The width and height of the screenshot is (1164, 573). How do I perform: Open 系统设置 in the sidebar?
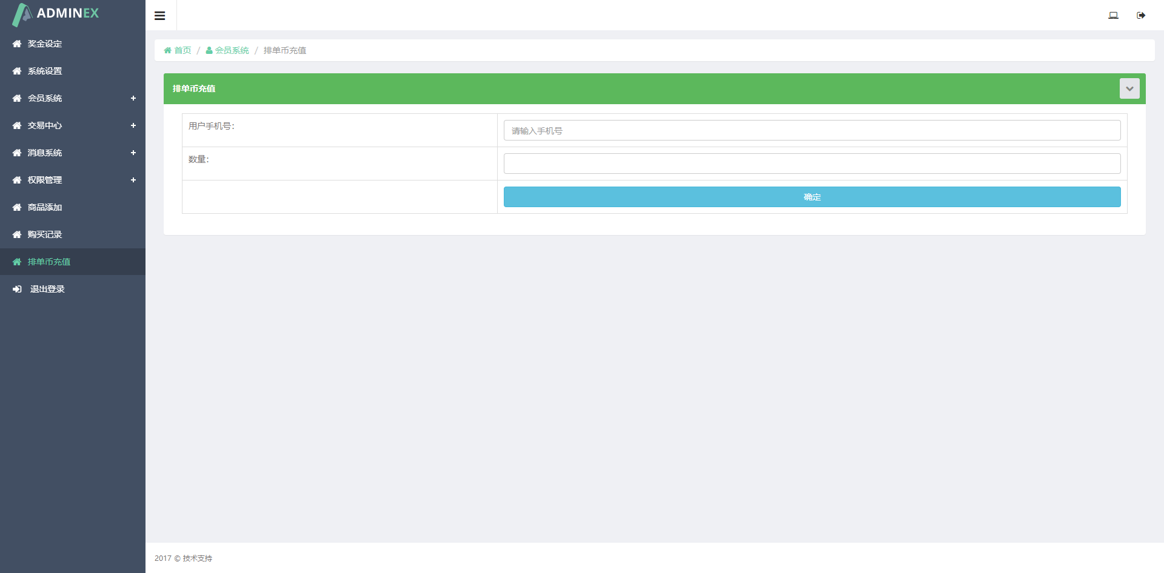coord(73,71)
